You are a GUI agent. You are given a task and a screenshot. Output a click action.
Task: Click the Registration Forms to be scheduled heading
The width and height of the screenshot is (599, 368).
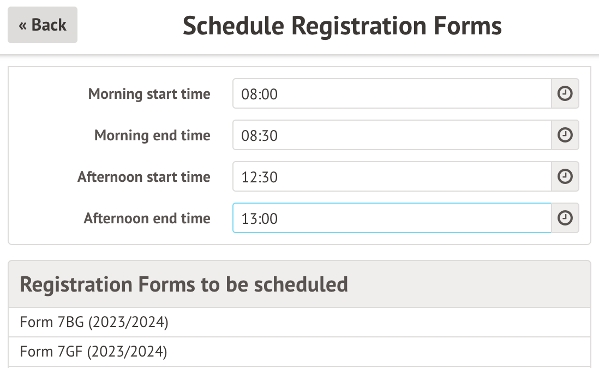(x=184, y=284)
